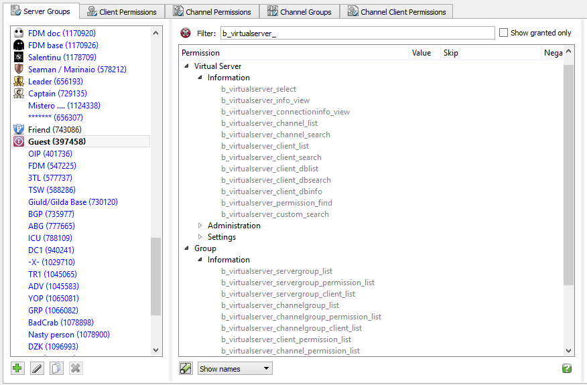Switch to the Channel Permissions tab
Image resolution: width=587 pixels, height=385 pixels.
[x=212, y=11]
